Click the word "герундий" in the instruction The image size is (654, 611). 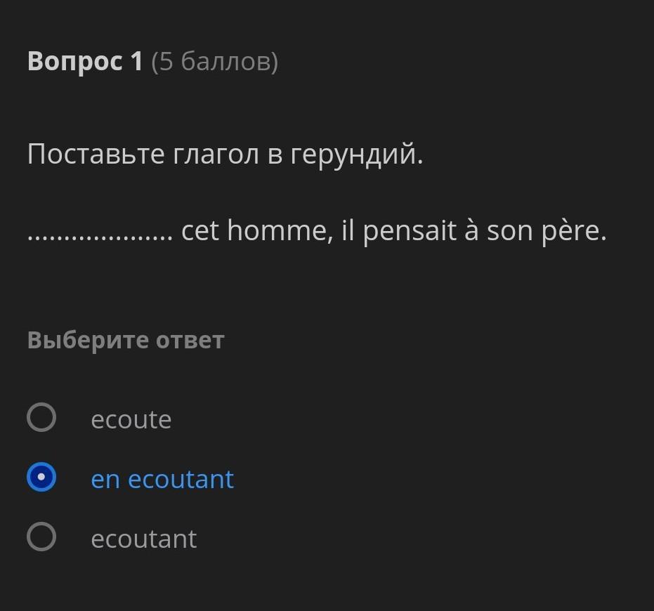[356, 154]
